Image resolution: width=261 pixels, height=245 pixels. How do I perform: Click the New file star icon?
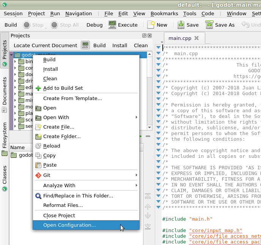coord(151,25)
